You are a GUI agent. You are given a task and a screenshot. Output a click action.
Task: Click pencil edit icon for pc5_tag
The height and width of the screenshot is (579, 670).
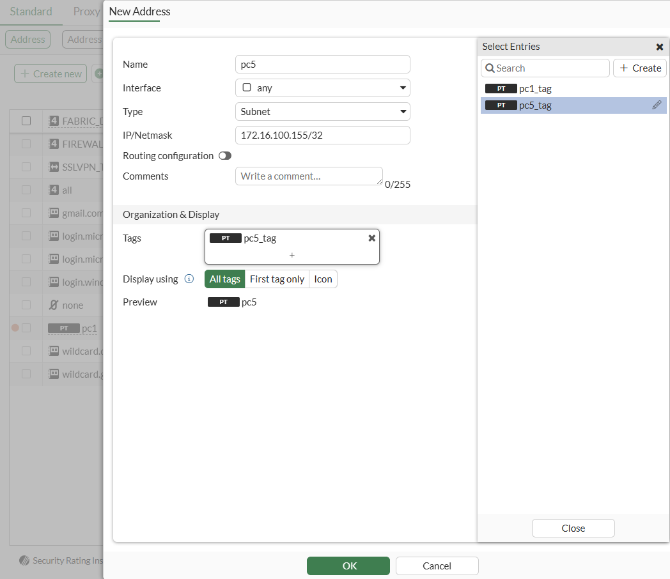point(657,105)
